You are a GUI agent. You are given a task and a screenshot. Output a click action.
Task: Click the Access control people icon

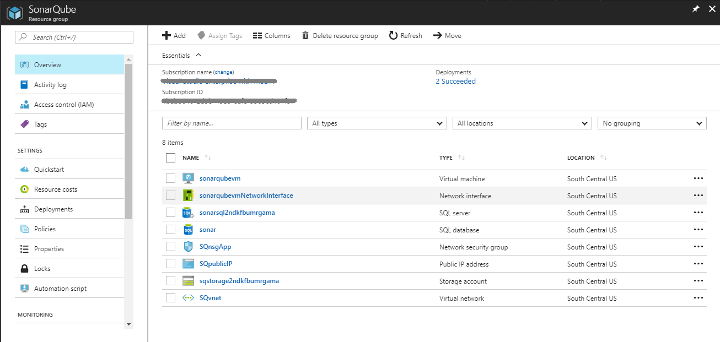24,105
